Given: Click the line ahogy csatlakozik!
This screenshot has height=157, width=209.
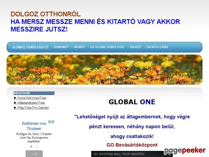Looking at the screenshot, I should tap(132, 137).
